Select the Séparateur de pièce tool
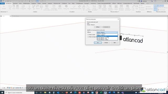168x94 pixels. tap(104, 8)
